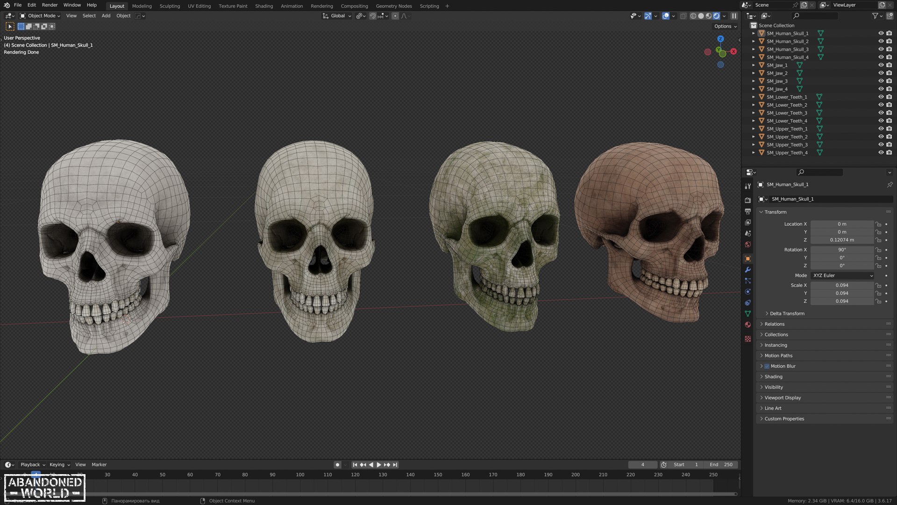Switch to material preview shading
This screenshot has height=505, width=897.
(709, 16)
